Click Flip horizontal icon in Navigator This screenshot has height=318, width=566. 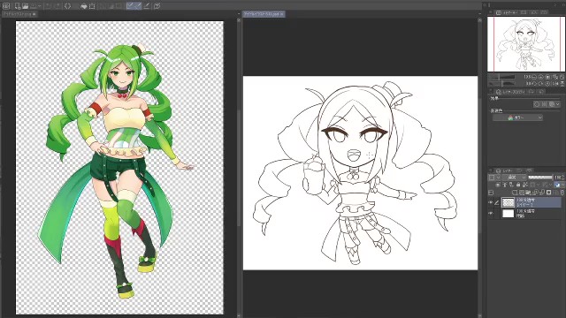coord(555,84)
